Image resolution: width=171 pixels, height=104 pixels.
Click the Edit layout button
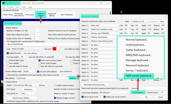pos(29,90)
